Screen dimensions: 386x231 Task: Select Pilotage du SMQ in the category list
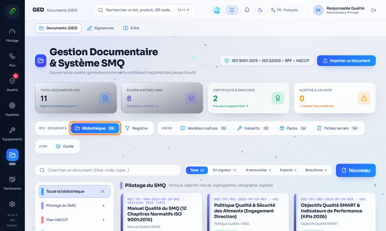coord(74,206)
